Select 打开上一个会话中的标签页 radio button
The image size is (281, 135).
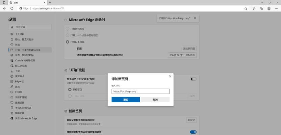(68, 35)
